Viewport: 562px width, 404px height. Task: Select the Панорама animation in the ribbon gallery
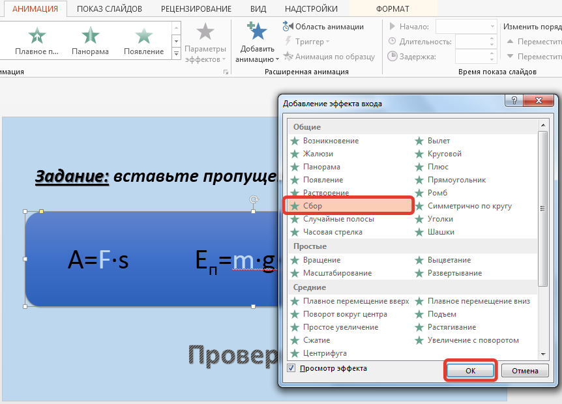[x=90, y=41]
